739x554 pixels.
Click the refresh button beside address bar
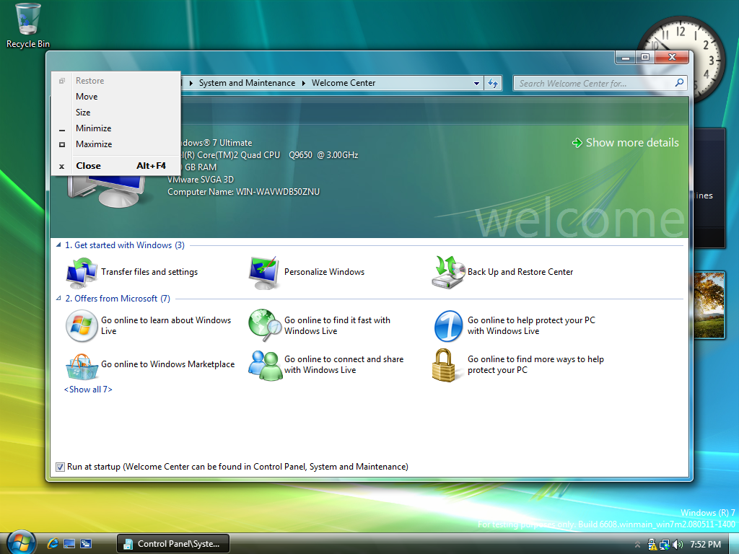point(493,83)
